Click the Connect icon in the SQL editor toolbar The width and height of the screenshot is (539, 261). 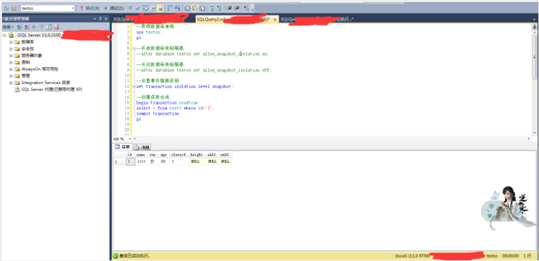(7, 8)
